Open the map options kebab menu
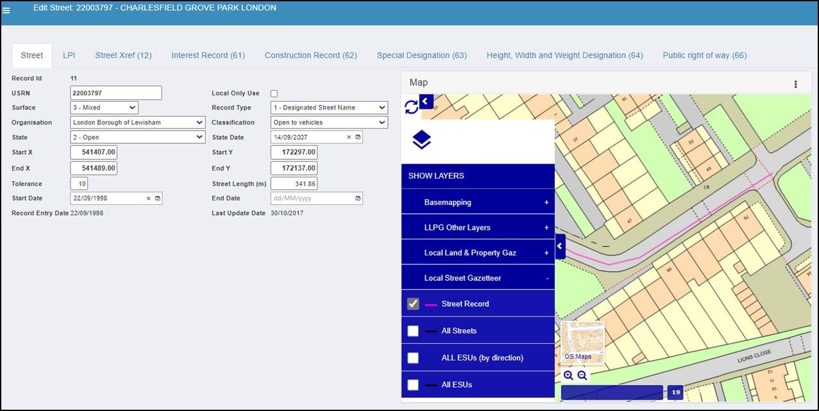 pyautogui.click(x=796, y=84)
